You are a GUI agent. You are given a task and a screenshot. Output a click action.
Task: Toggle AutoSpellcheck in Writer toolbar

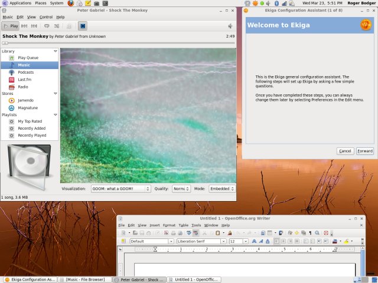click(195, 233)
